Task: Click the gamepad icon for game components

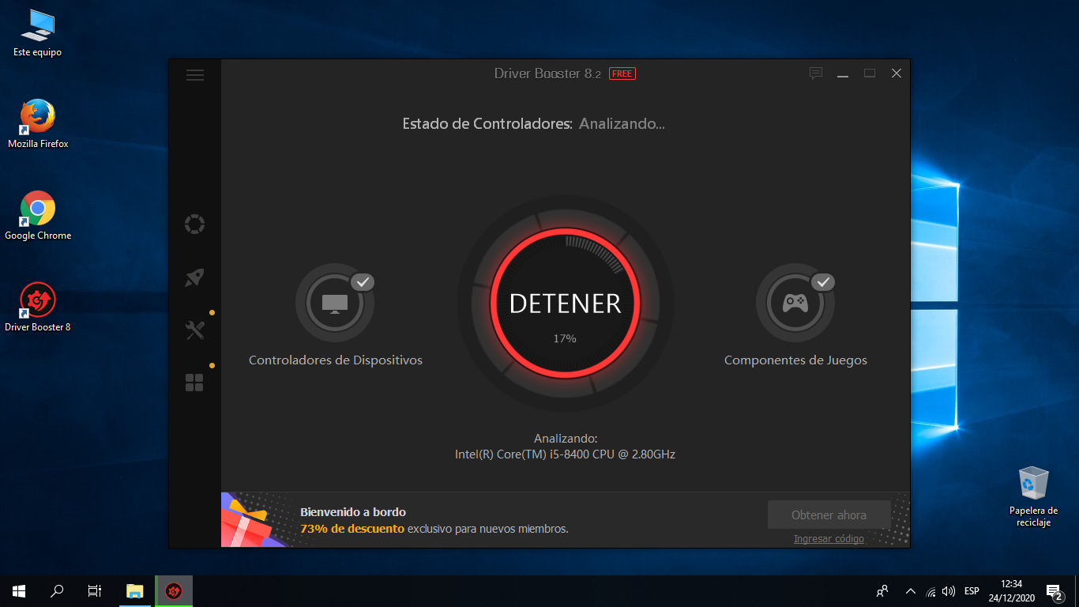Action: [795, 303]
